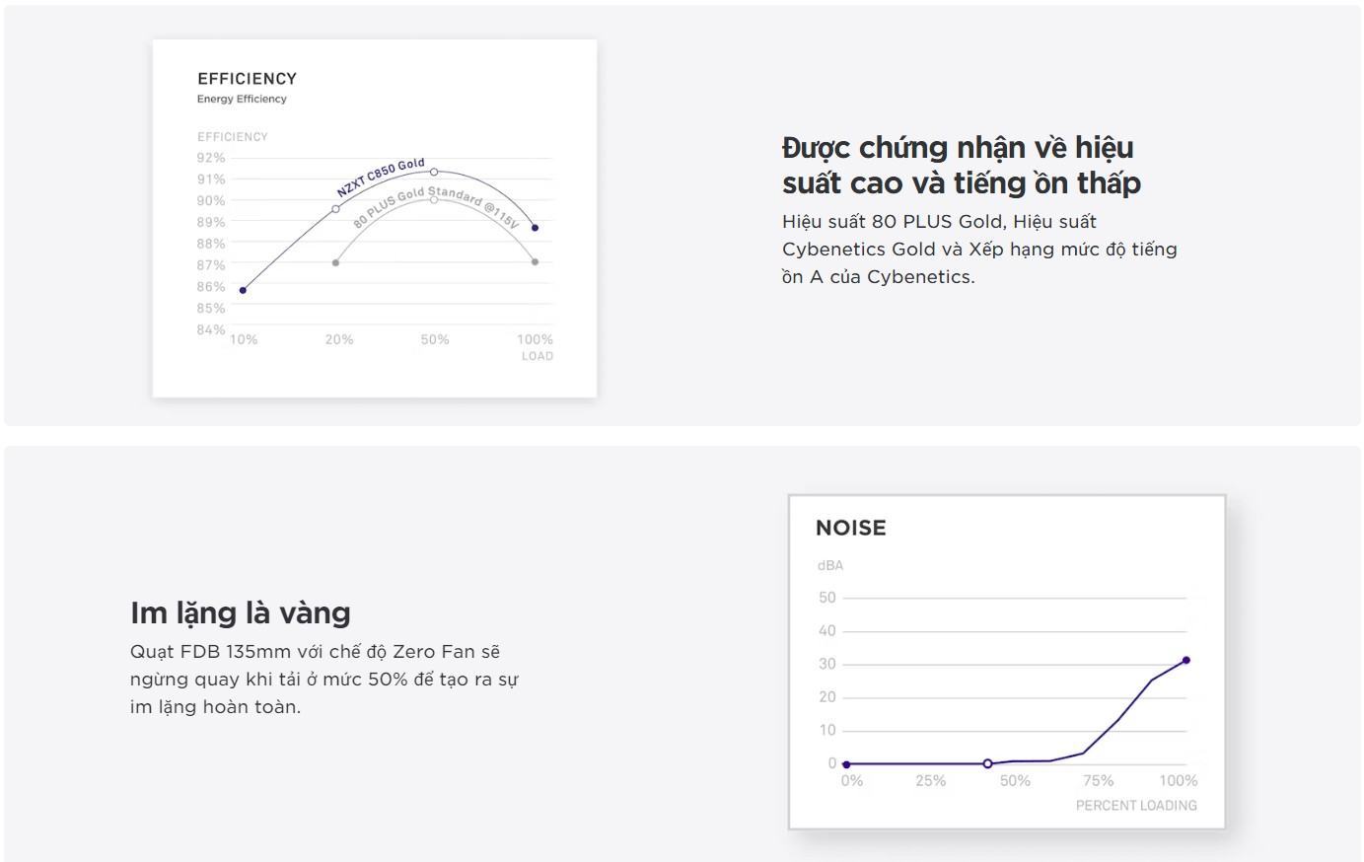Click the "PERCENT LOADING" axis label

(1135, 806)
